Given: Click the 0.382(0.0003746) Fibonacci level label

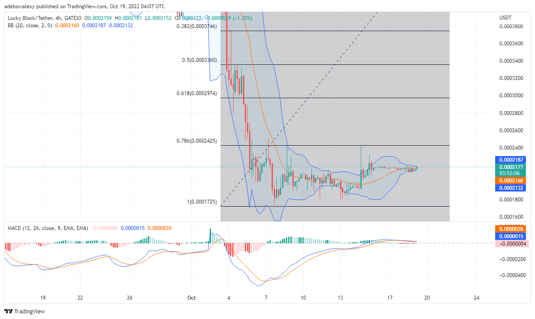Looking at the screenshot, I should [197, 26].
